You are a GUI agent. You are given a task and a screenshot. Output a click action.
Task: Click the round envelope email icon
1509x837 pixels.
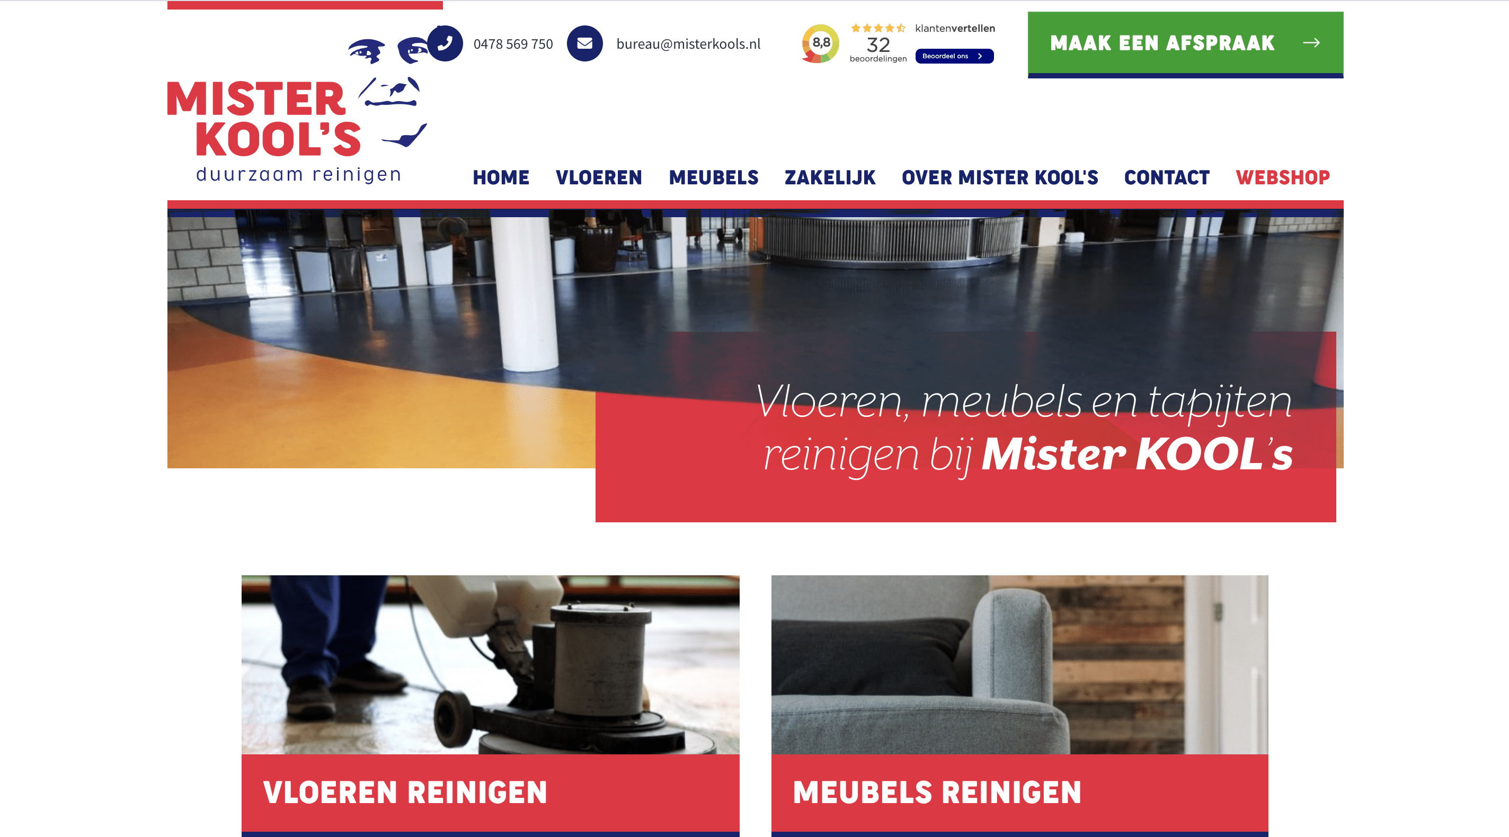(584, 43)
